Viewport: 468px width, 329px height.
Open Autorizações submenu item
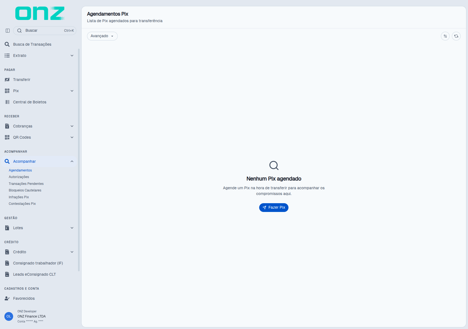coord(19,177)
